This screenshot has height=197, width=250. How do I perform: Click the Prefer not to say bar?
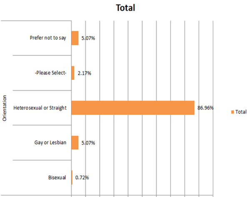(75, 38)
